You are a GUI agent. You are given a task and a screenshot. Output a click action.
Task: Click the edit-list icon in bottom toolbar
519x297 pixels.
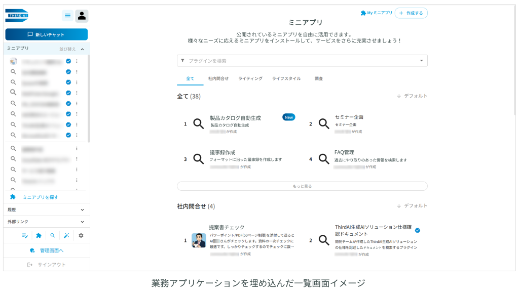25,235
